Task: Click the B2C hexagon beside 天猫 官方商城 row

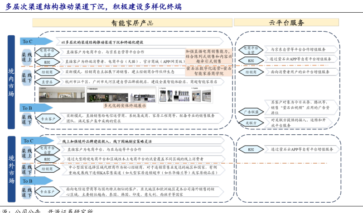Action: point(47,62)
